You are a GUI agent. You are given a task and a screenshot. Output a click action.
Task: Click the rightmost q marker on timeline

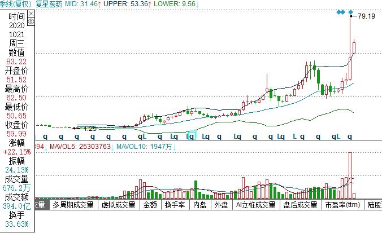pyautogui.click(x=350, y=136)
